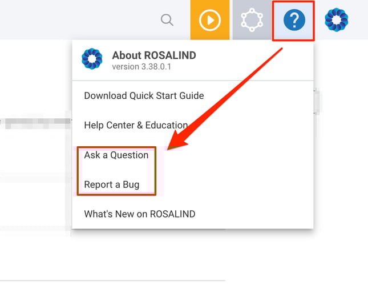The height and width of the screenshot is (285, 368).
Task: Click the network nodes icon in header
Action: coord(252,20)
